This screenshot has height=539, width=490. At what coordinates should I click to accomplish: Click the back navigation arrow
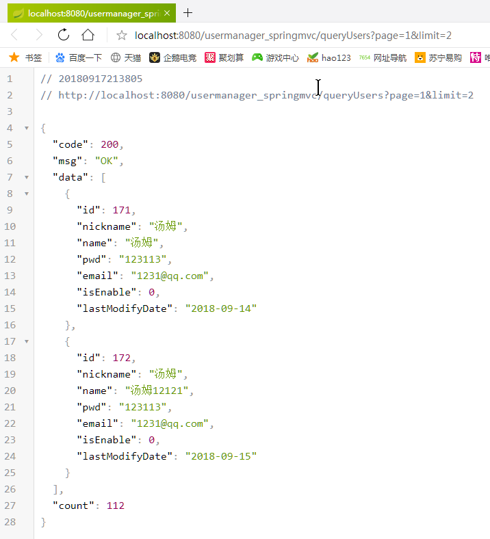point(15,35)
